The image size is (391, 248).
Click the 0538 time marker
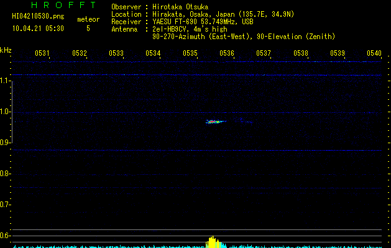coord(301,53)
